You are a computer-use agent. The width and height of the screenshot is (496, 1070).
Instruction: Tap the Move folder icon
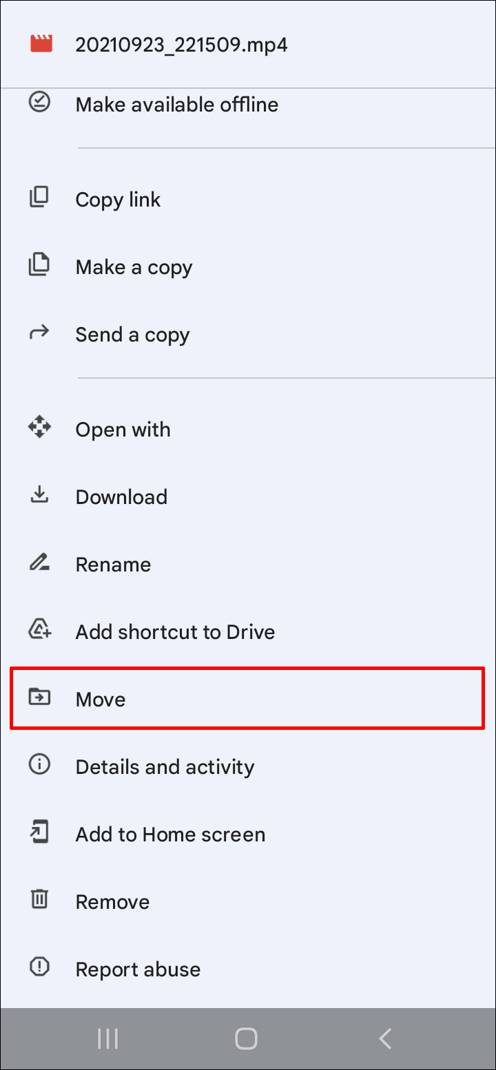39,698
